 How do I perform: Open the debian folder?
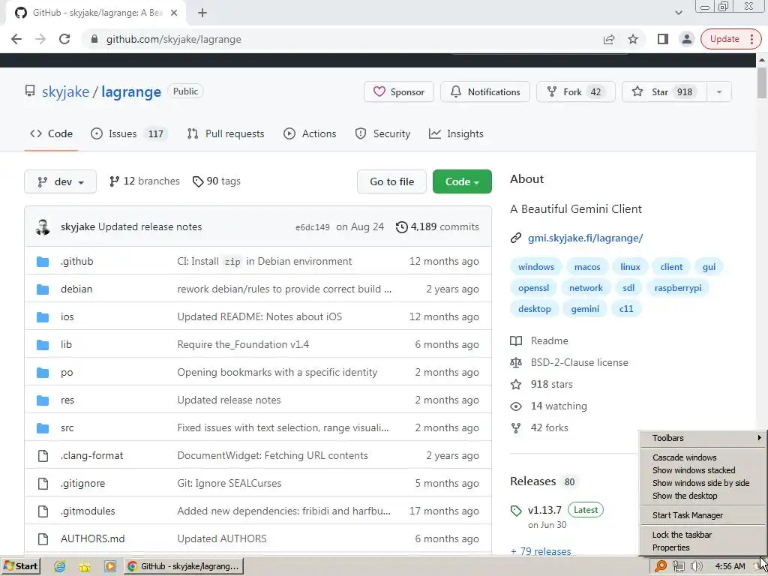76,289
